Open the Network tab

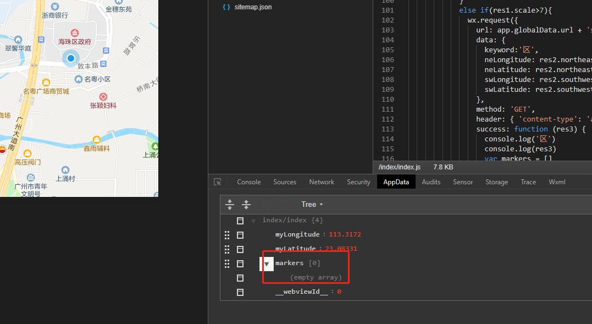point(322,182)
